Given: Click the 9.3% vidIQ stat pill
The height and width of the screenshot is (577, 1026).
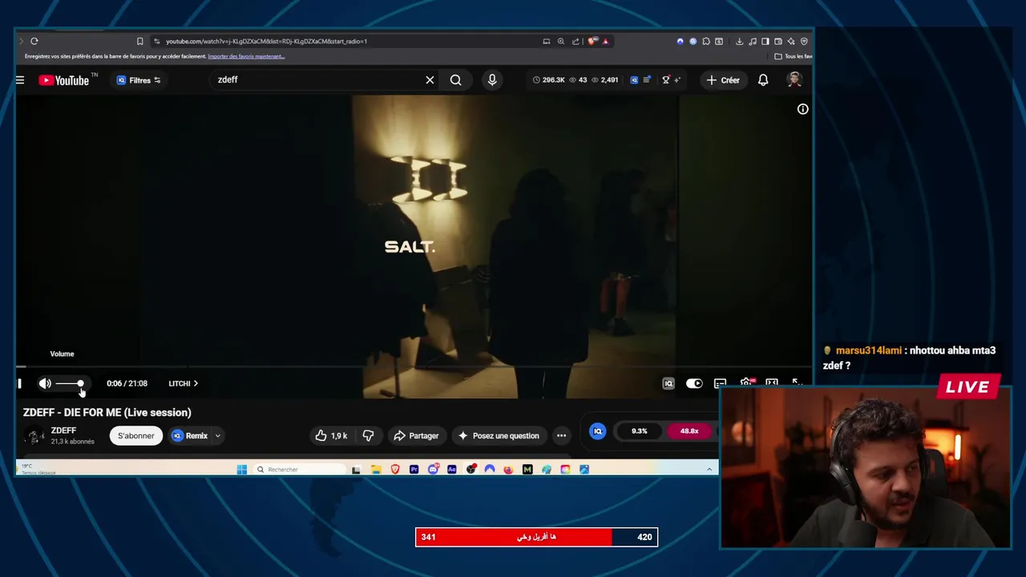Looking at the screenshot, I should (x=639, y=431).
